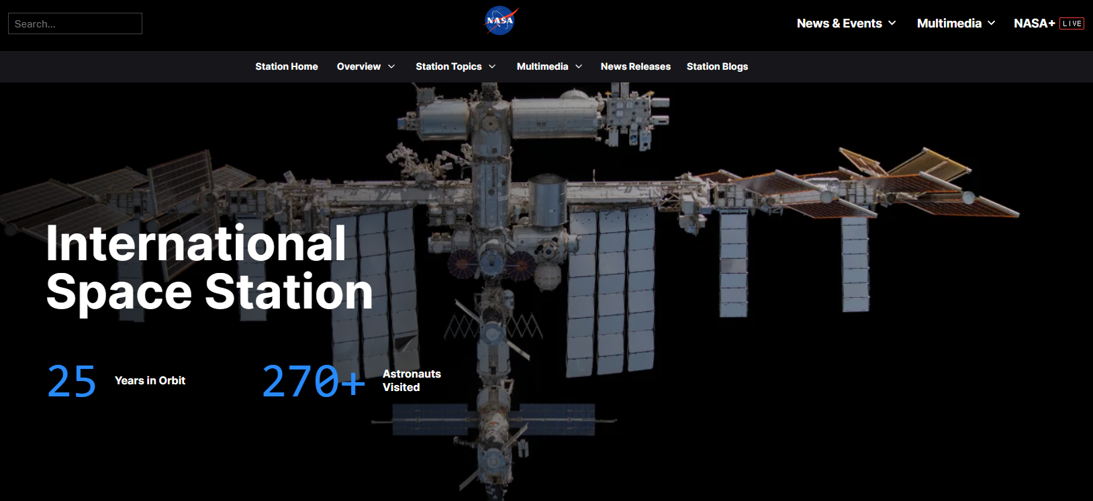The height and width of the screenshot is (501, 1093).
Task: Click into the Search input field
Action: 75,23
